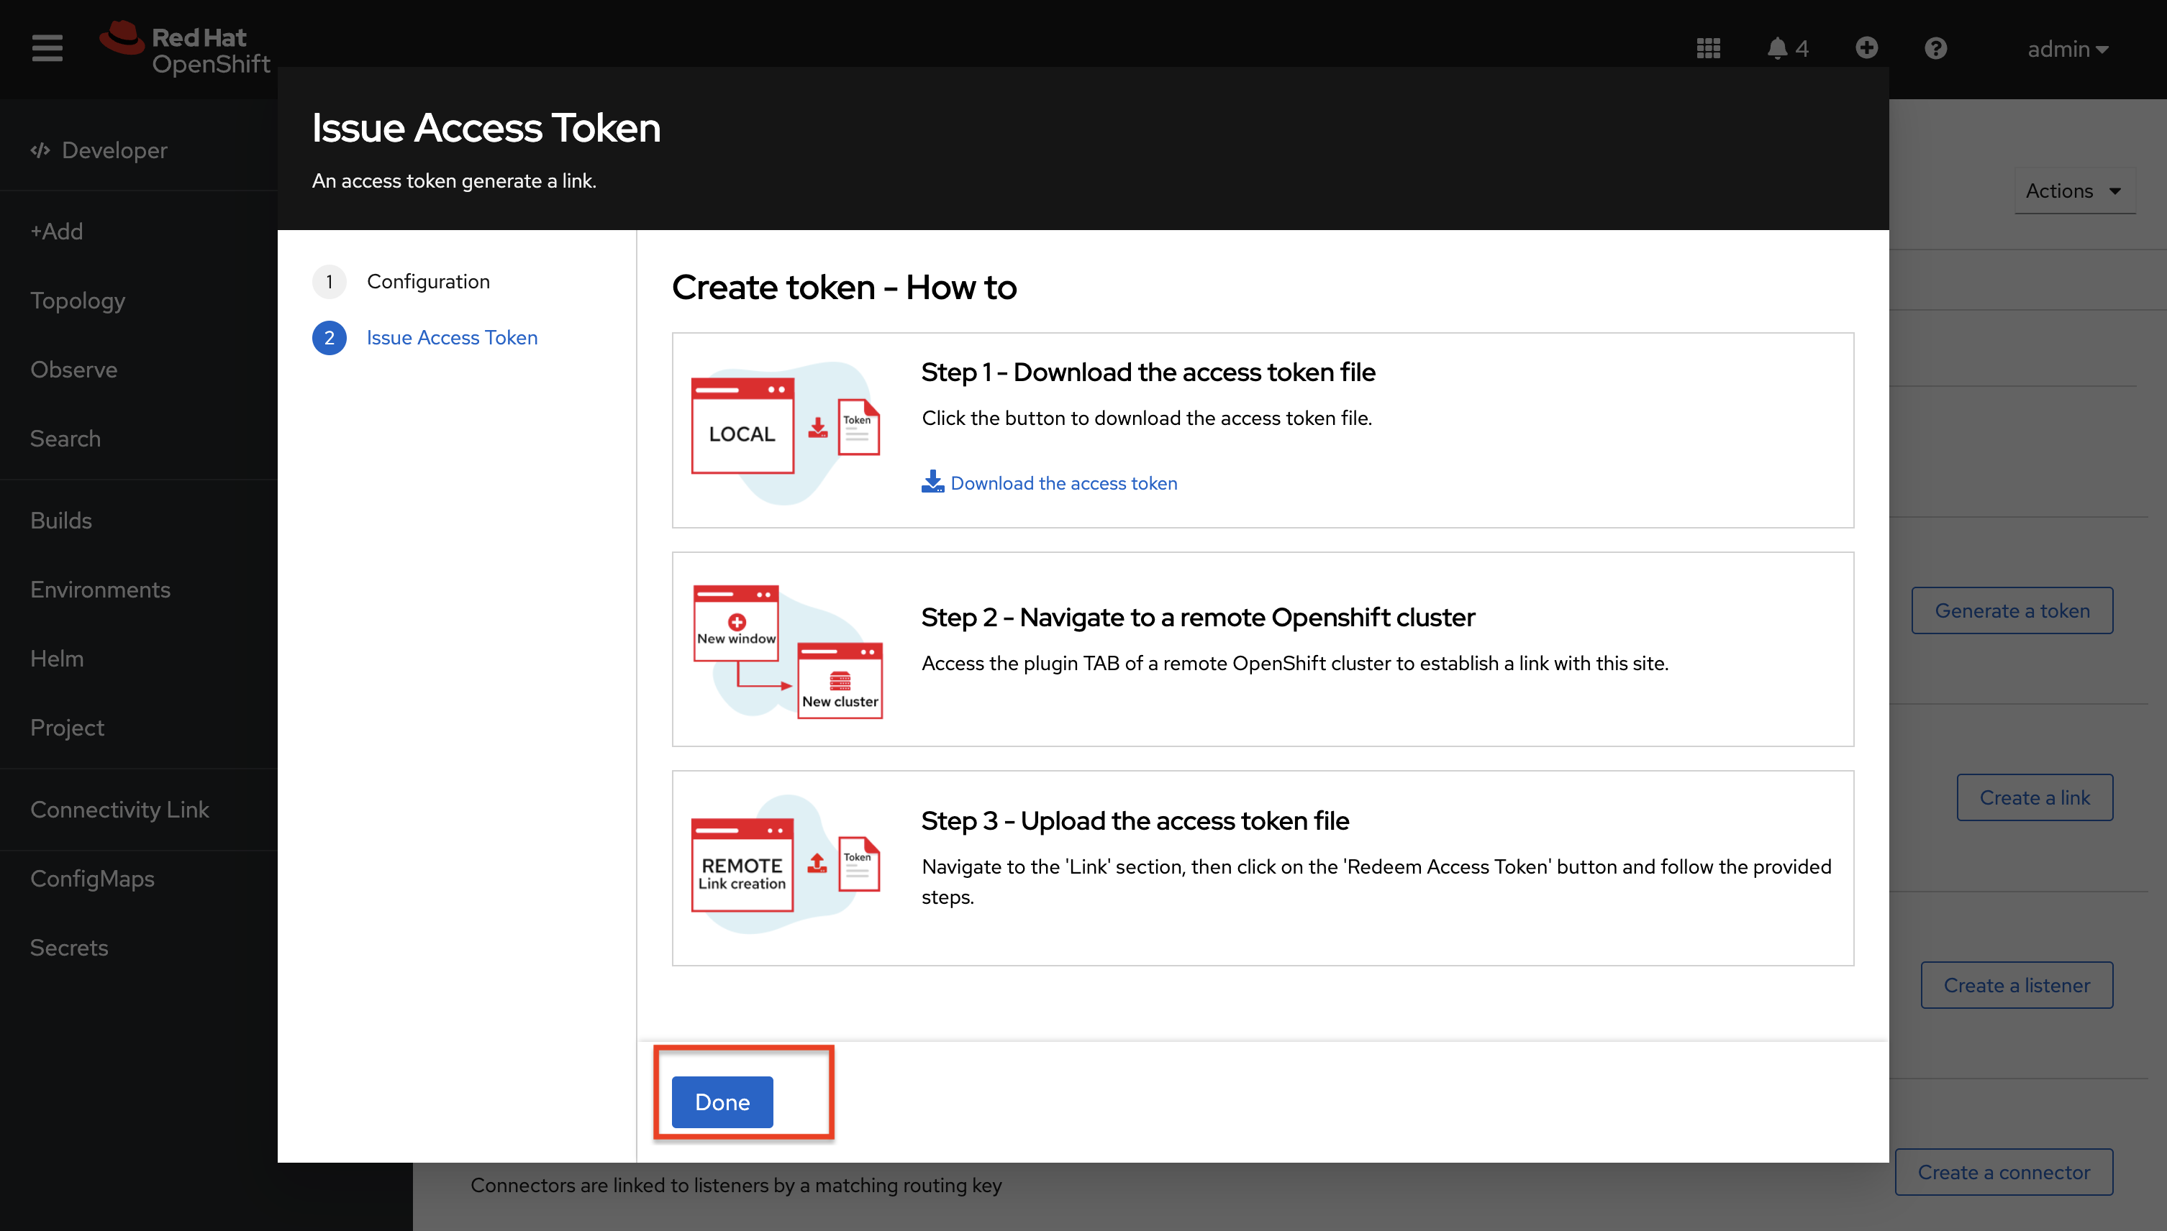Click the Create a connector button
2167x1231 pixels.
pyautogui.click(x=2003, y=1172)
